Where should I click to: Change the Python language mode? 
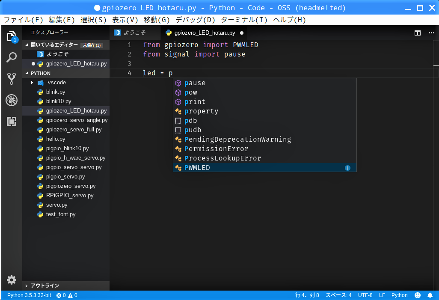(399, 295)
